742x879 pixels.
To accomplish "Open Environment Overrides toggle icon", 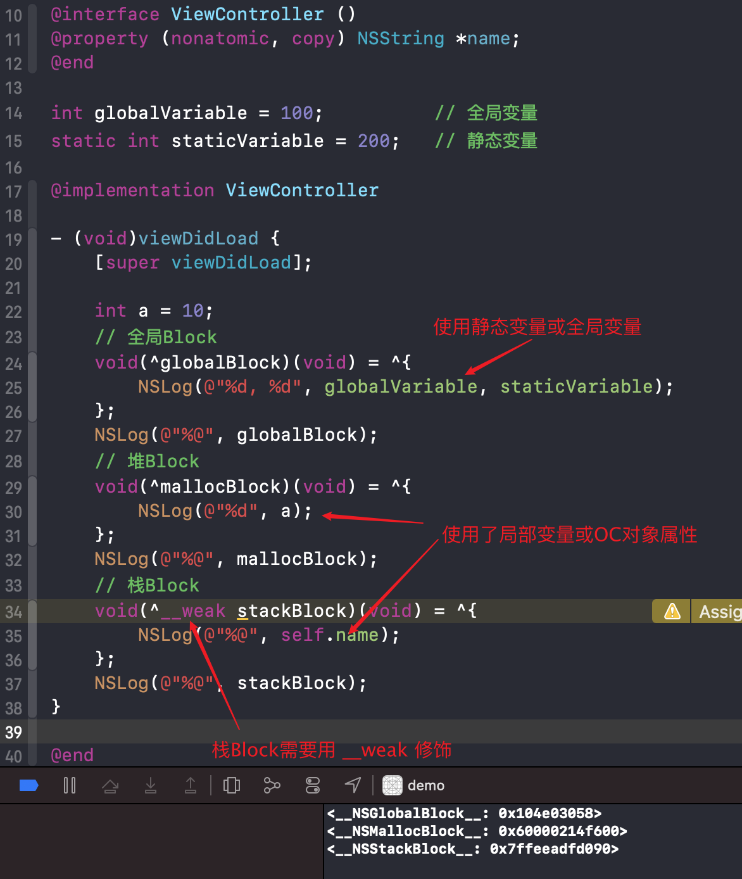I will tap(313, 786).
